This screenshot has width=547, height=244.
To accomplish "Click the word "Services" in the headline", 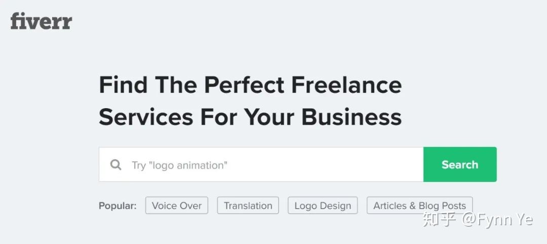I will click(146, 117).
